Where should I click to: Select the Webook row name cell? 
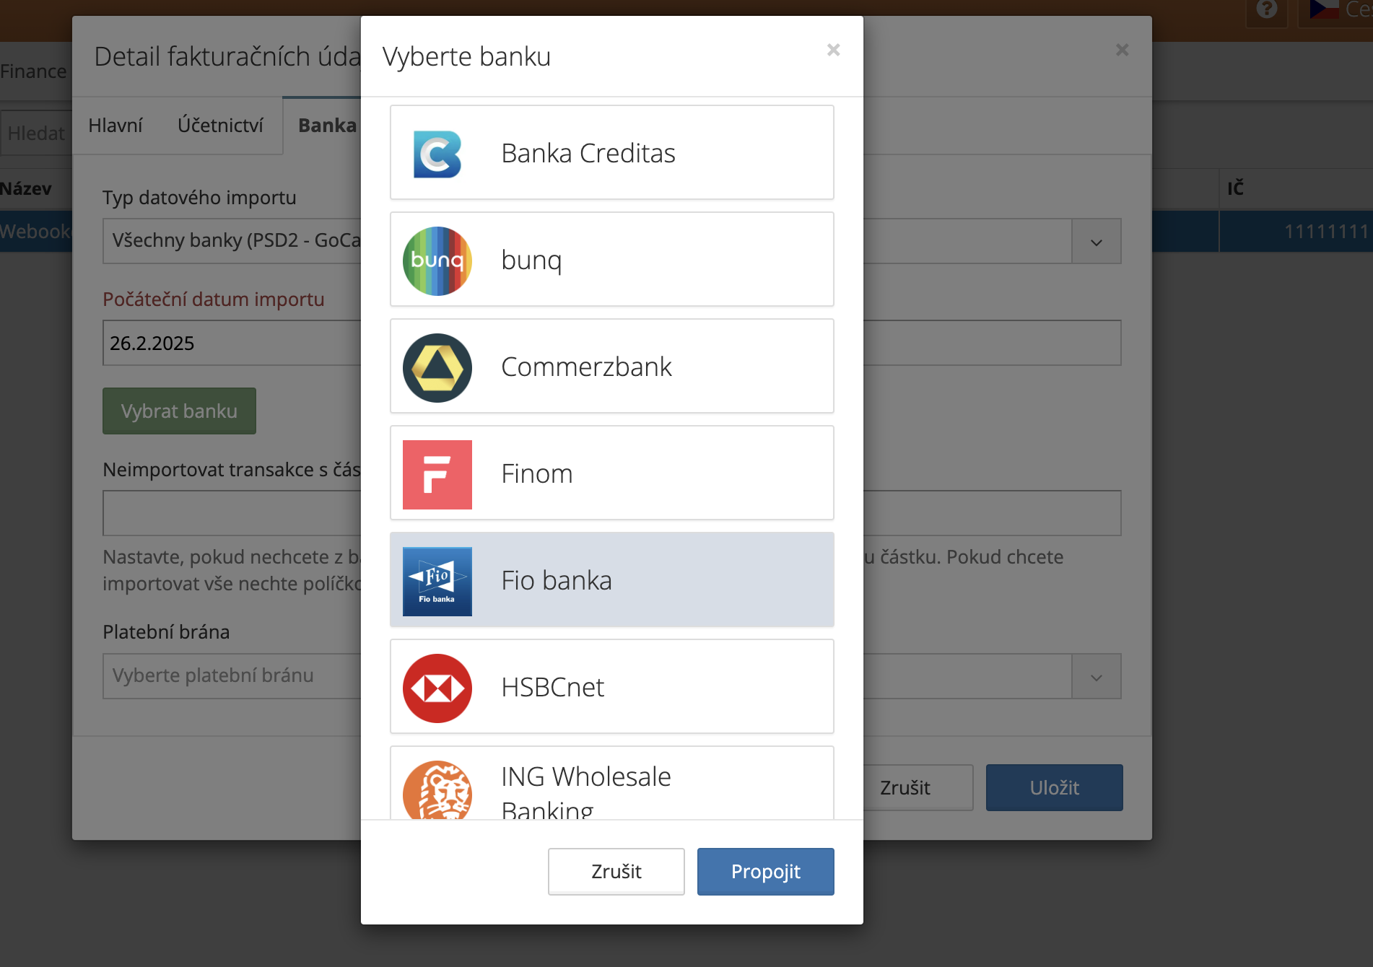pyautogui.click(x=35, y=232)
